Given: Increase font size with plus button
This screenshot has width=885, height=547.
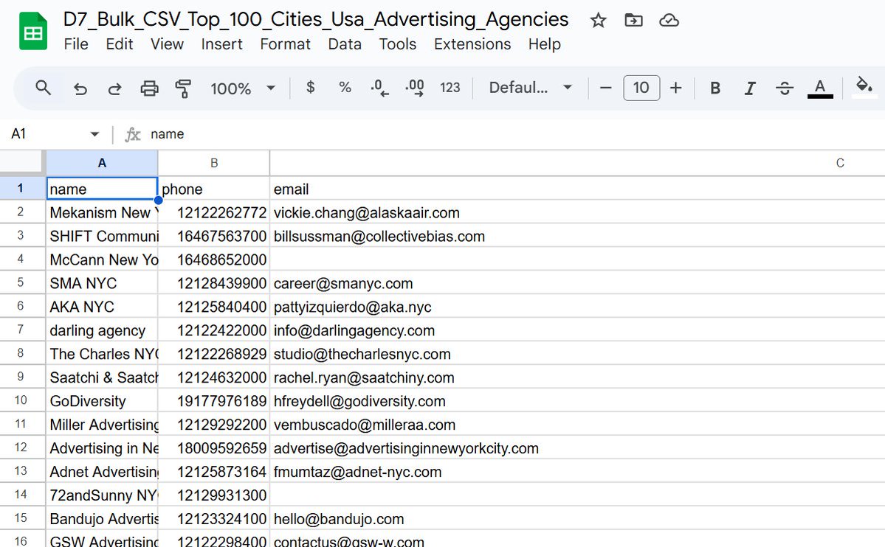Looking at the screenshot, I should click(675, 88).
